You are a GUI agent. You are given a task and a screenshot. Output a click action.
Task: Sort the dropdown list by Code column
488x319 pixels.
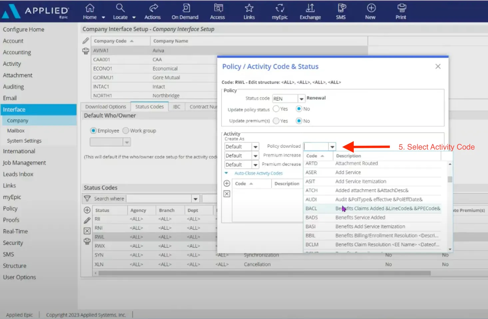point(318,156)
